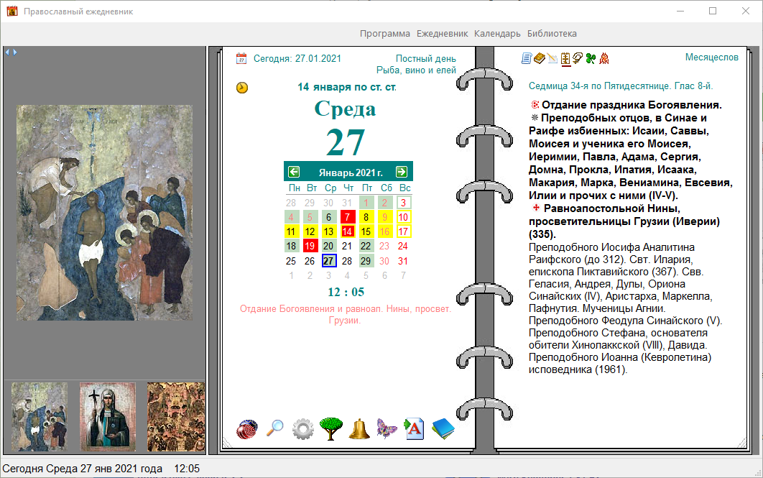Screen dimensions: 763x478
Task: Open the Ежедневник menu
Action: coord(443,34)
